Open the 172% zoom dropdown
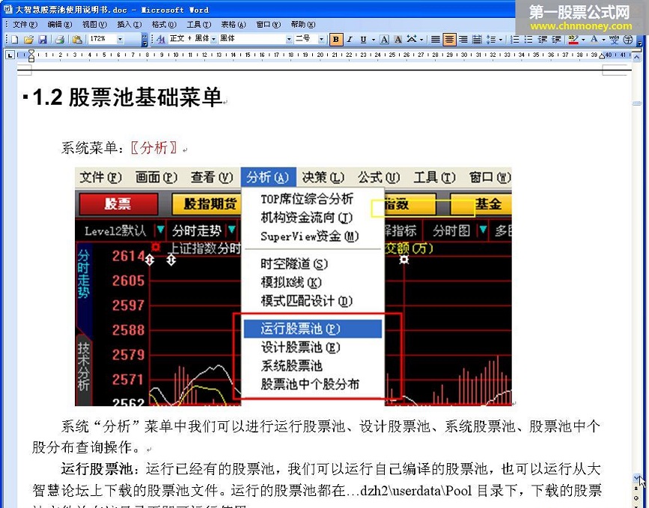The height and width of the screenshot is (508, 649). (120, 40)
